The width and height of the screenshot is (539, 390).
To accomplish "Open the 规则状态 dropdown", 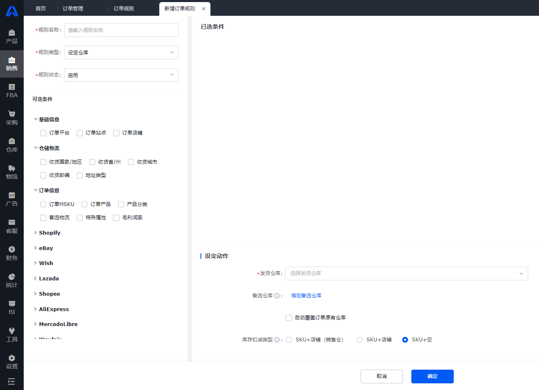I will click(121, 75).
